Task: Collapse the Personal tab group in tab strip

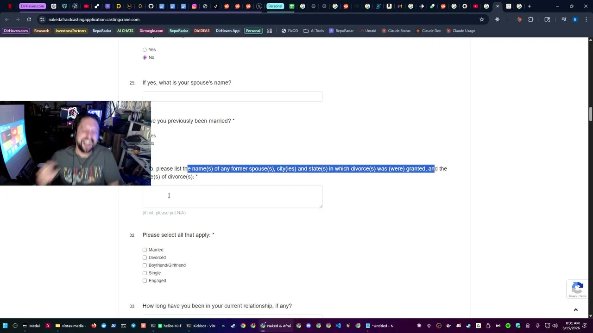Action: [x=275, y=6]
